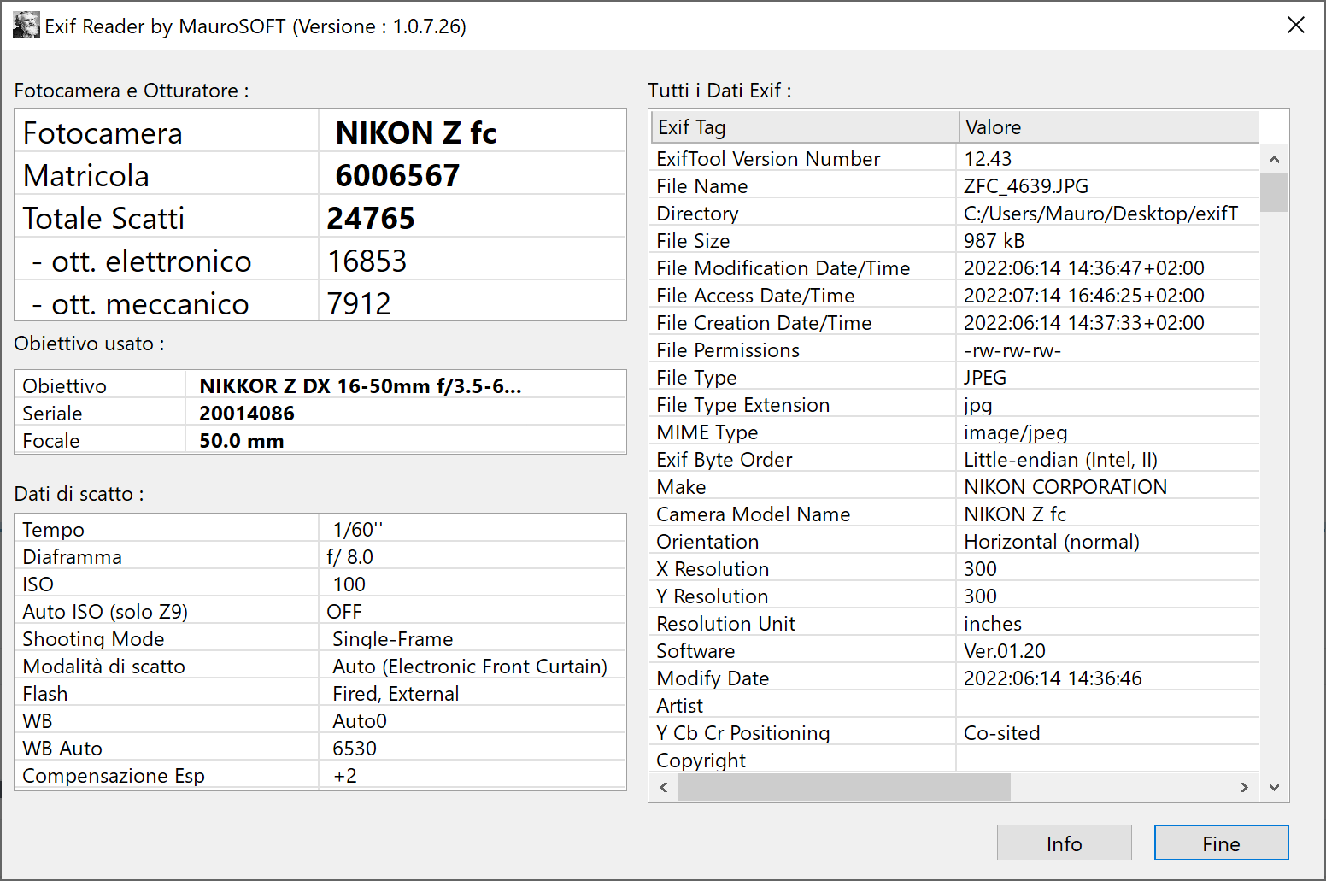Image resolution: width=1326 pixels, height=881 pixels.
Task: Click the Flash value Fired, External
Action: 396,694
